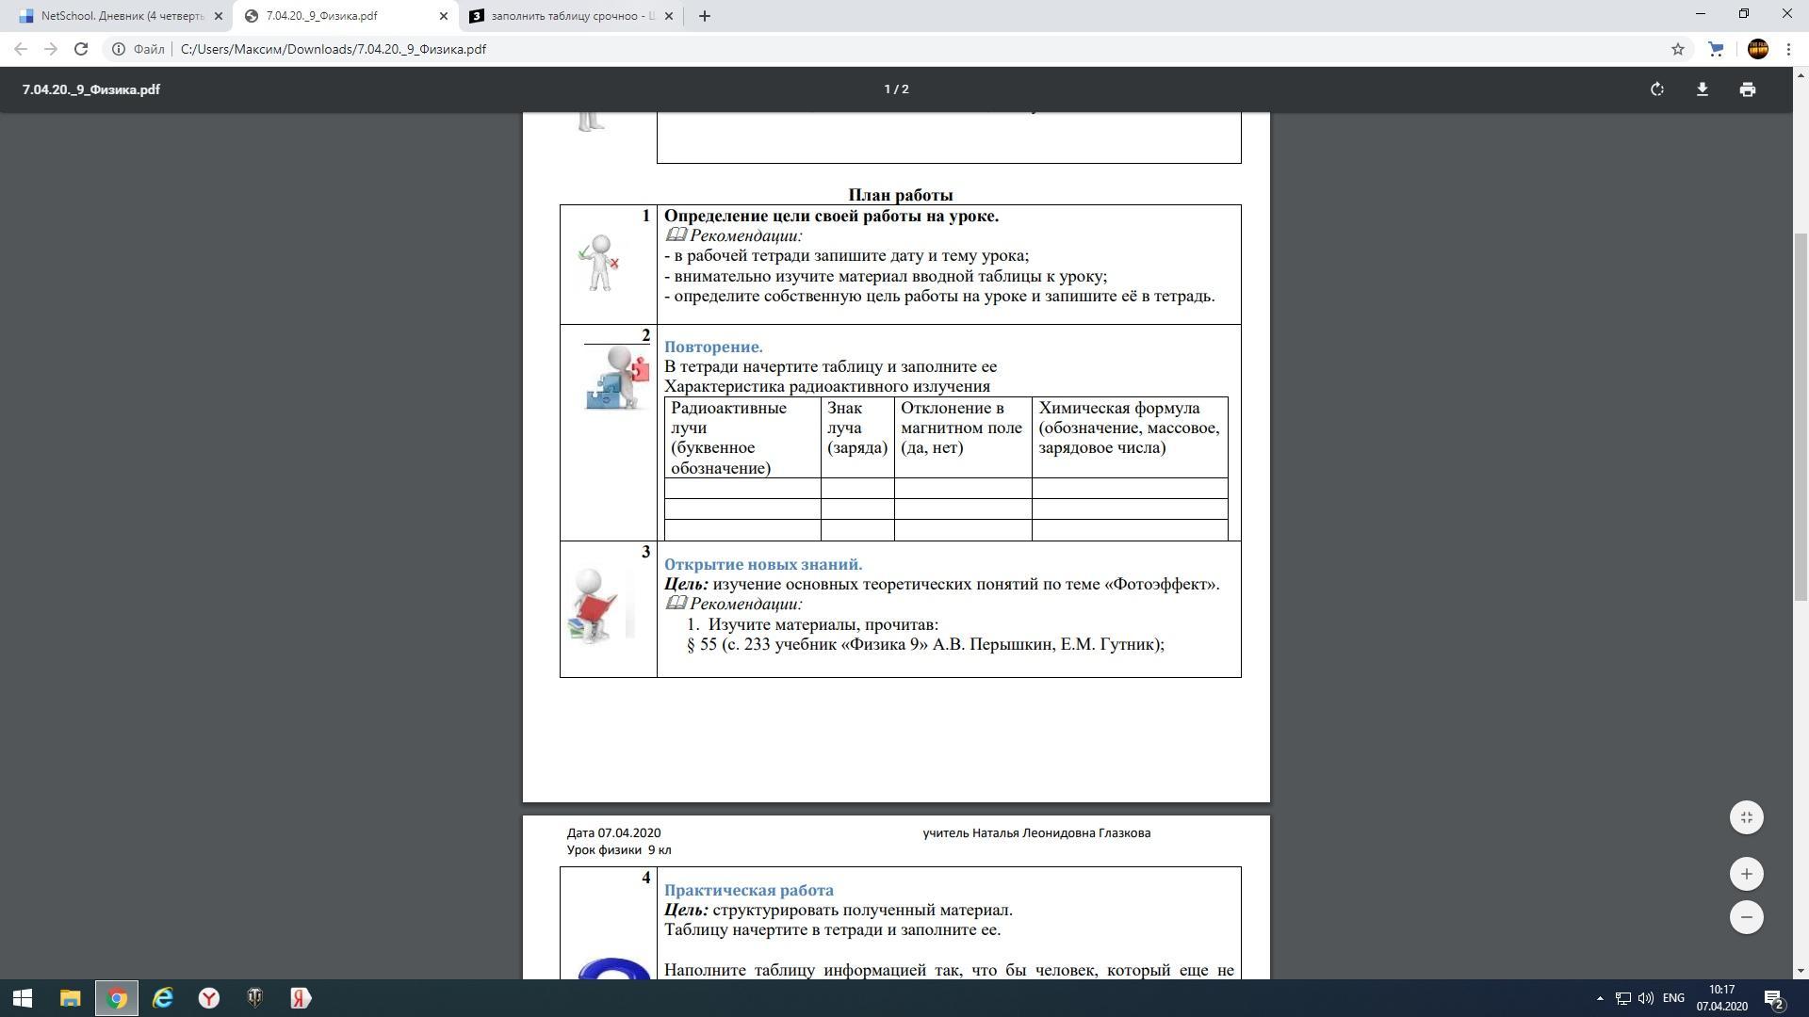Switch ENG keyboard language indicator
This screenshot has height=1017, width=1809.
[1673, 998]
